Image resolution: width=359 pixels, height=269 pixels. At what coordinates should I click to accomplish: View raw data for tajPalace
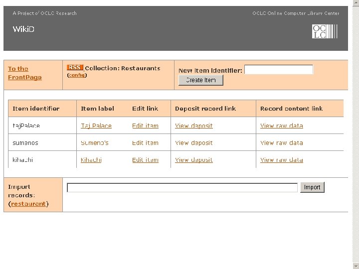(282, 126)
